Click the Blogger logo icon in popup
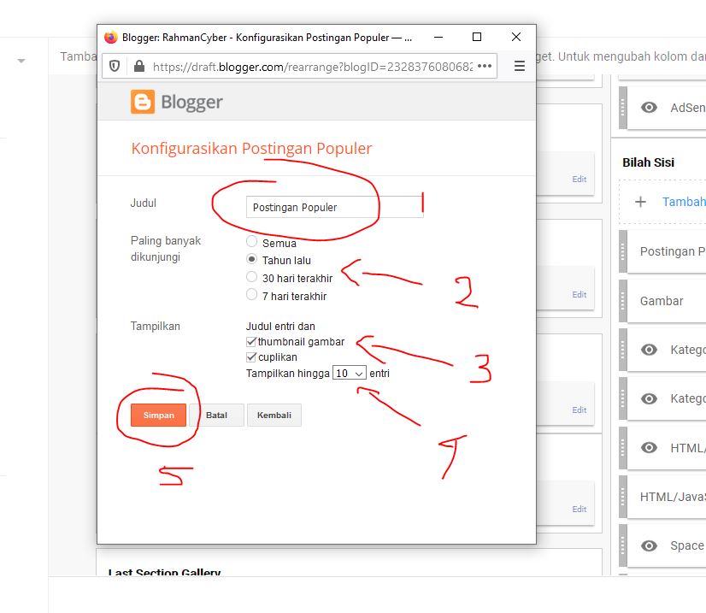The height and width of the screenshot is (613, 706). [x=143, y=102]
